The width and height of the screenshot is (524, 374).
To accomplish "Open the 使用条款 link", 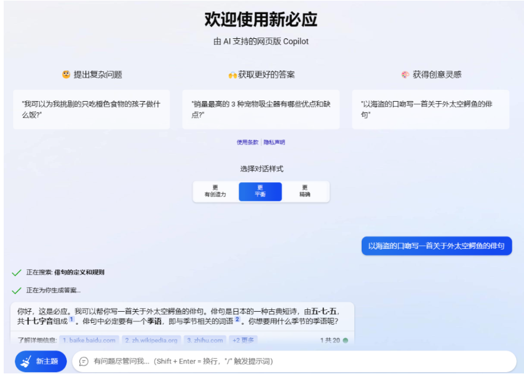I will (247, 142).
